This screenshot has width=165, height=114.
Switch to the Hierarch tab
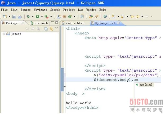coord(39,23)
